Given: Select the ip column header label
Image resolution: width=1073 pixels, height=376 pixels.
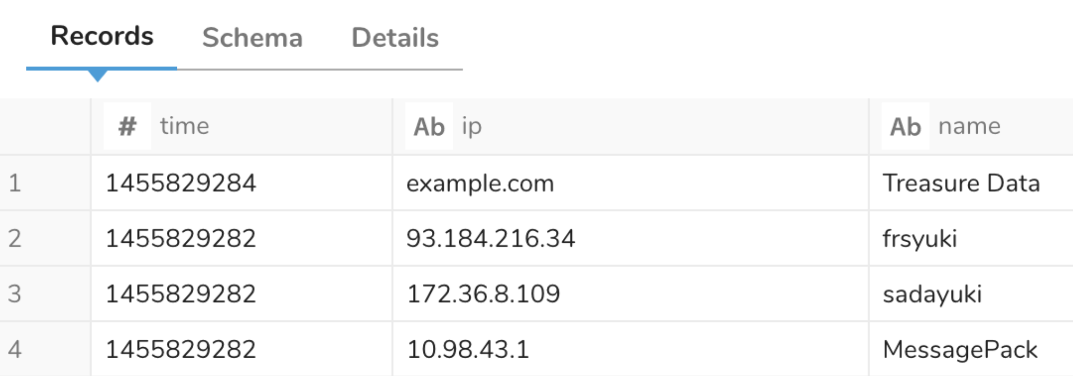Looking at the screenshot, I should (x=471, y=126).
